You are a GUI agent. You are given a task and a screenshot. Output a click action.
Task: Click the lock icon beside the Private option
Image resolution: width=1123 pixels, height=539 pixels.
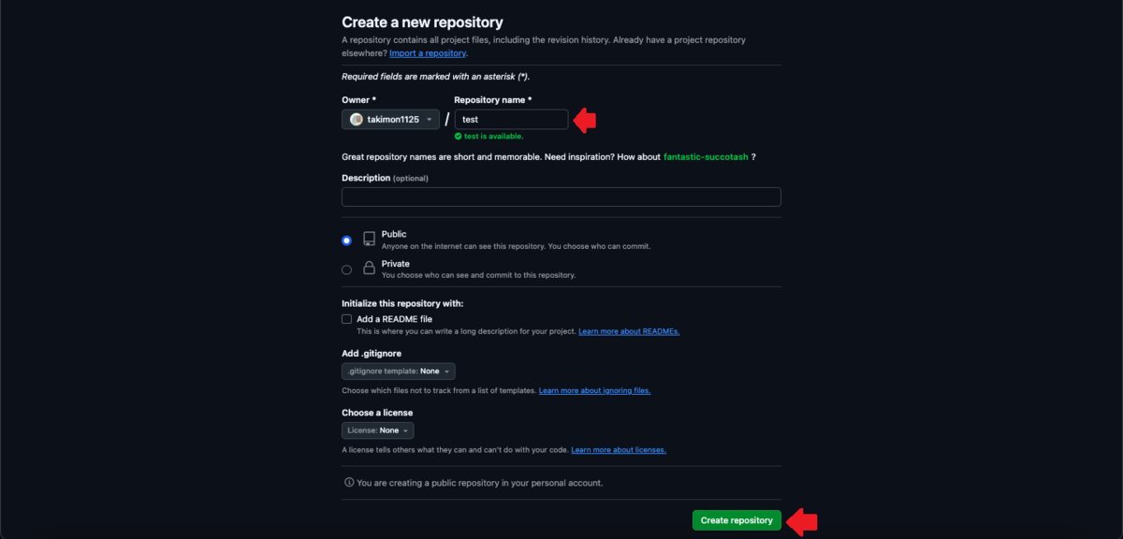(369, 269)
